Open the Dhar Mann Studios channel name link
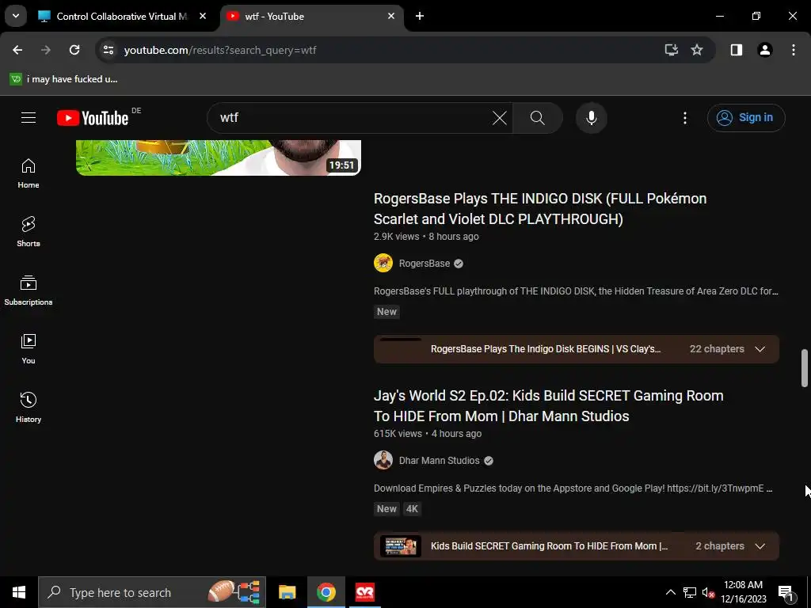This screenshot has width=811, height=608. click(x=439, y=460)
